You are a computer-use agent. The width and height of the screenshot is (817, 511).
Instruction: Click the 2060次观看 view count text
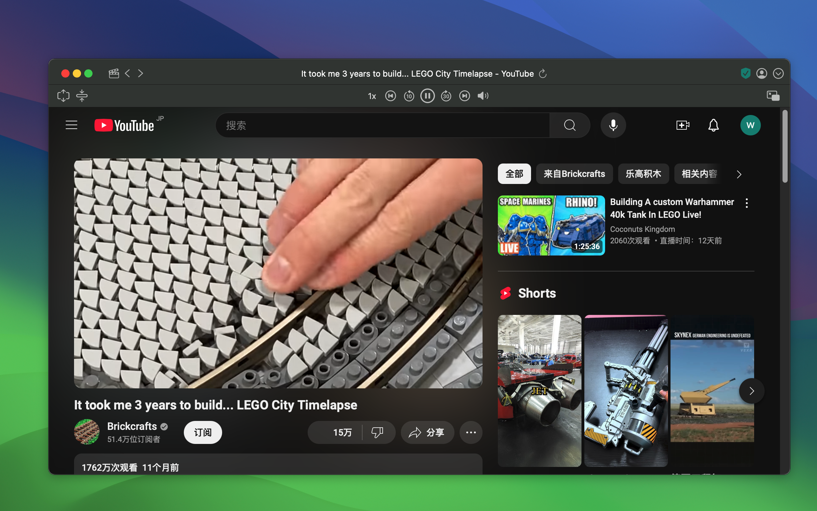point(630,240)
